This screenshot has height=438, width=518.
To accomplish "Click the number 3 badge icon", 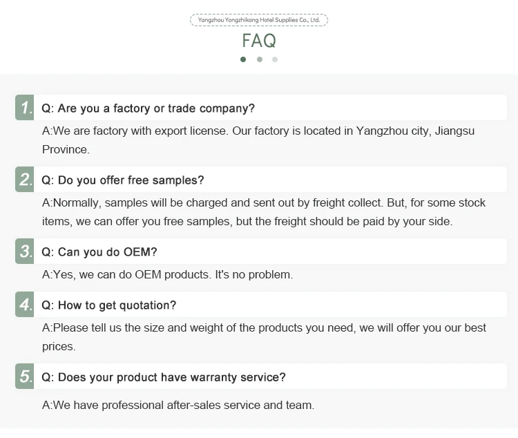I will click(25, 251).
